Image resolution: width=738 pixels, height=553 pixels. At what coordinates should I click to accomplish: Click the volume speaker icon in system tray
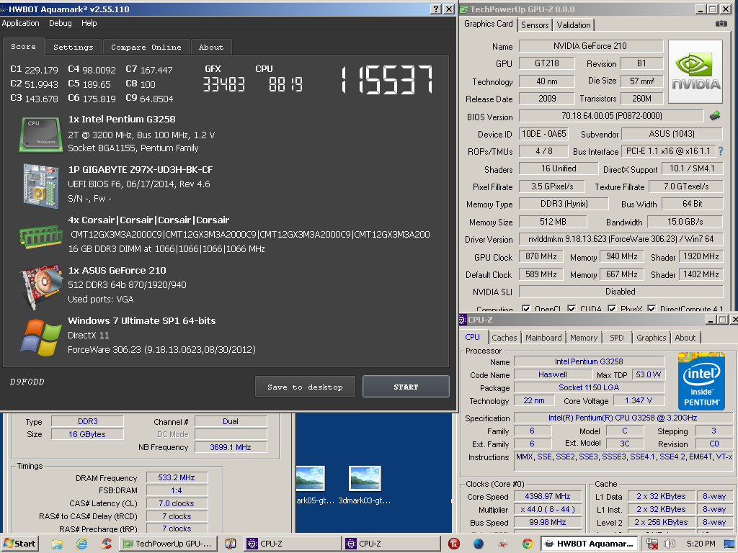tap(669, 544)
